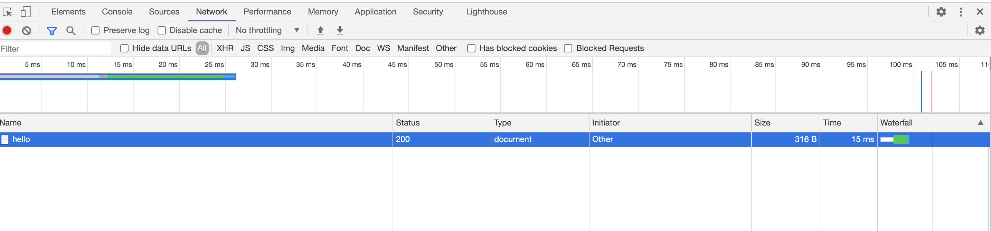
Task: Click the Filter text input field
Action: click(56, 49)
